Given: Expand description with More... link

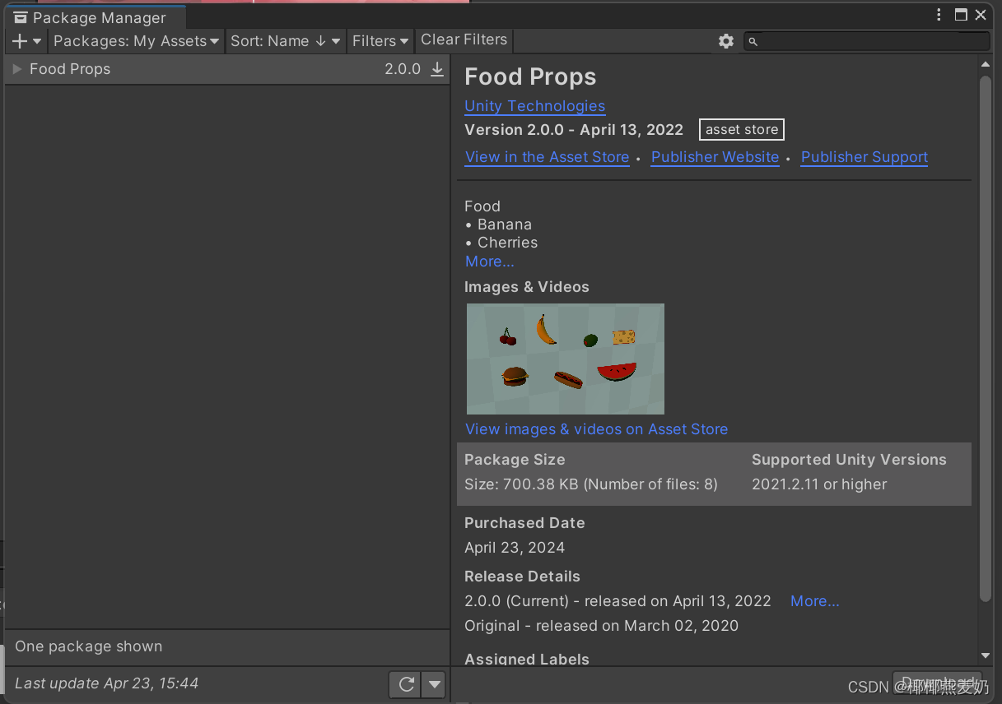Looking at the screenshot, I should tap(490, 262).
